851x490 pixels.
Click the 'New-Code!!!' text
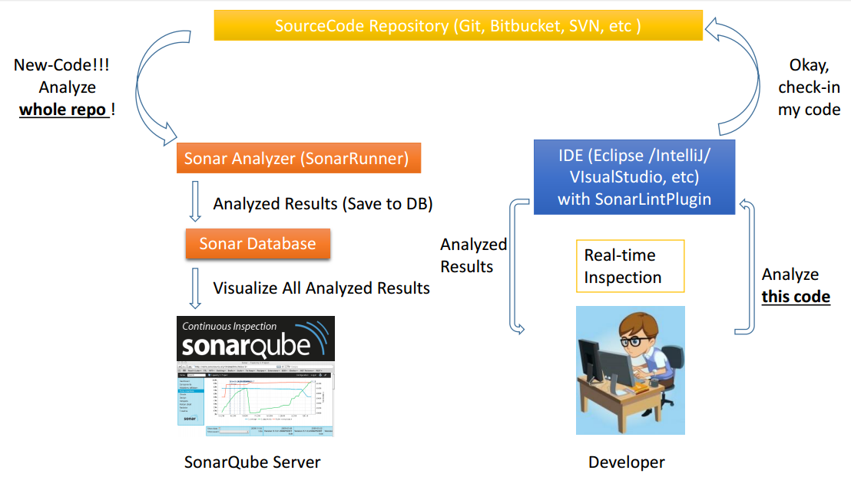pos(61,65)
